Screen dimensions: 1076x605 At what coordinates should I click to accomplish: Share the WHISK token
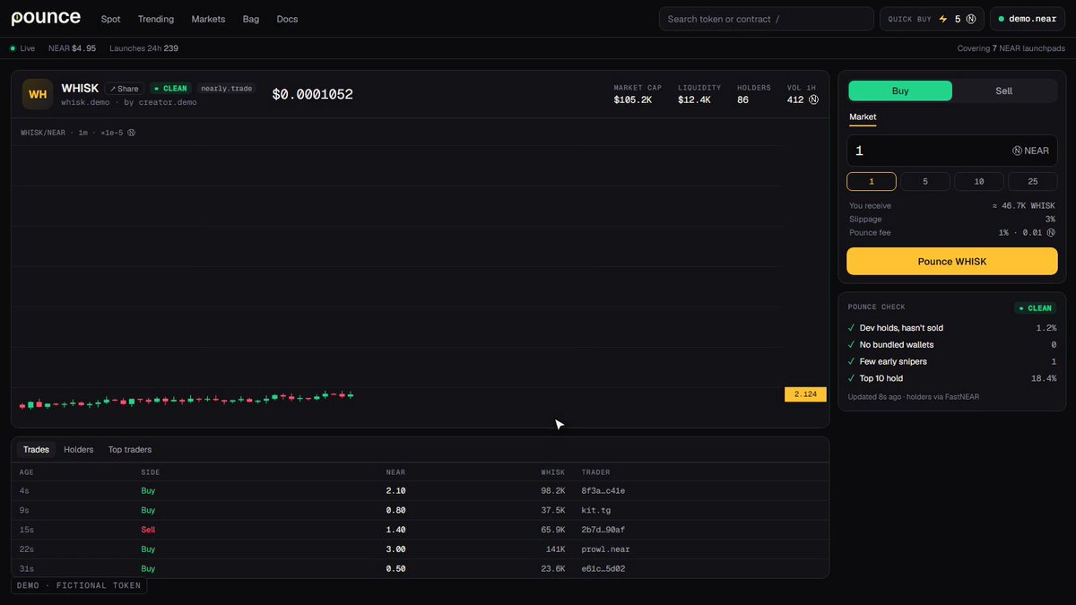(x=125, y=89)
